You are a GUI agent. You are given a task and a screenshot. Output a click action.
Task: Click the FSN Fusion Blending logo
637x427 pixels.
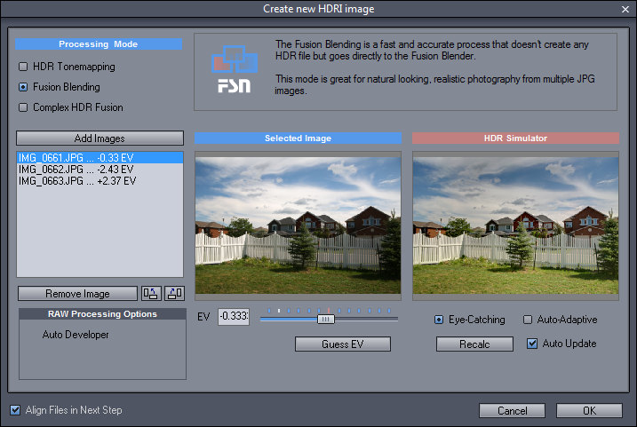tap(234, 69)
